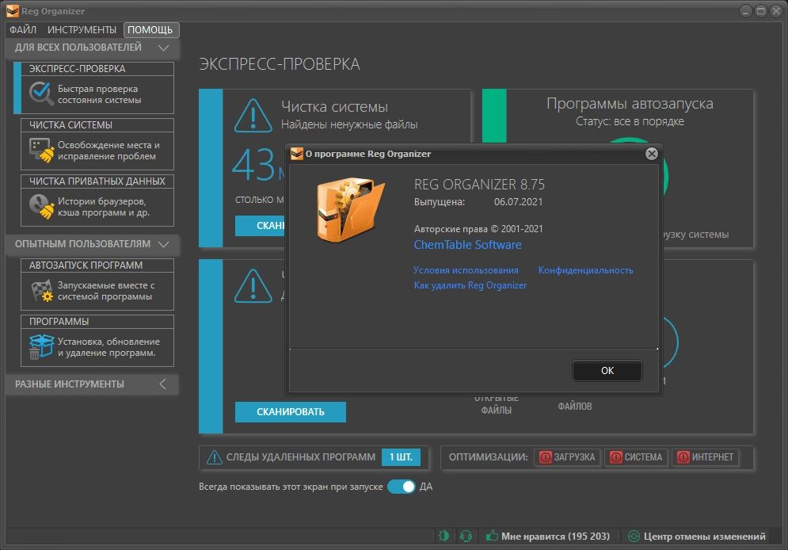Click the ЗАГРУЗКА optimization button
The width and height of the screenshot is (788, 550).
[567, 457]
